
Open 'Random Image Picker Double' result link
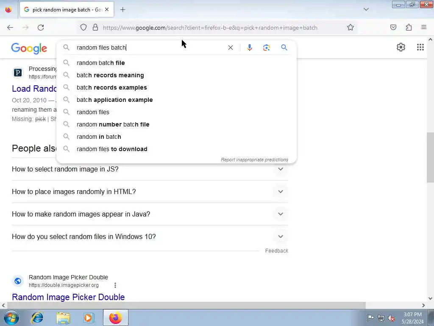(x=68, y=297)
